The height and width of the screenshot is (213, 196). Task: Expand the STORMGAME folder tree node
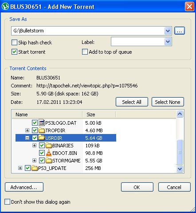(34, 161)
